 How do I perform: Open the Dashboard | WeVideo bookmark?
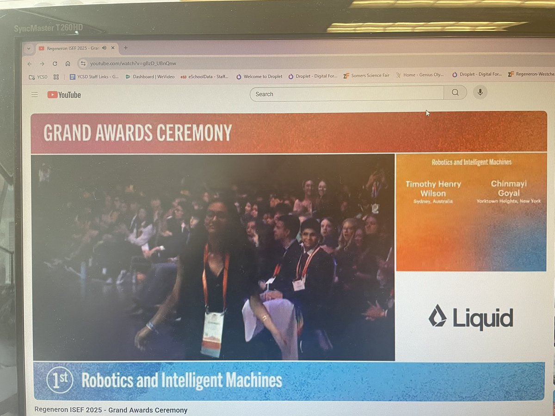click(x=150, y=77)
